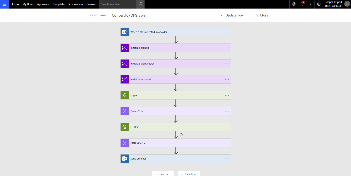Edit the flow name field

pyautogui.click(x=128, y=15)
